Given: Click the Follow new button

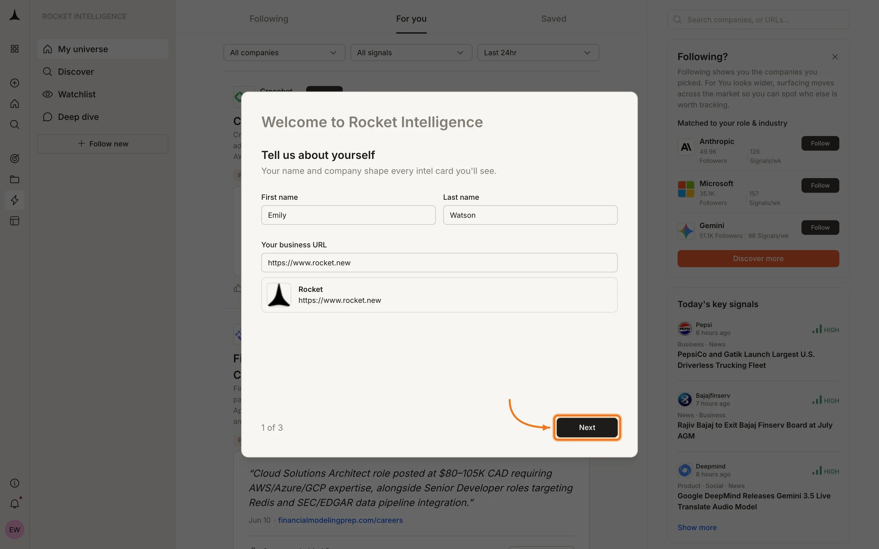Looking at the screenshot, I should click(x=103, y=144).
